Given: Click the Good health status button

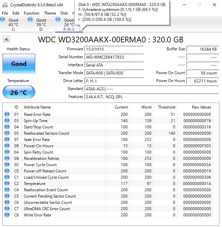Looking at the screenshot, I should [19, 64].
